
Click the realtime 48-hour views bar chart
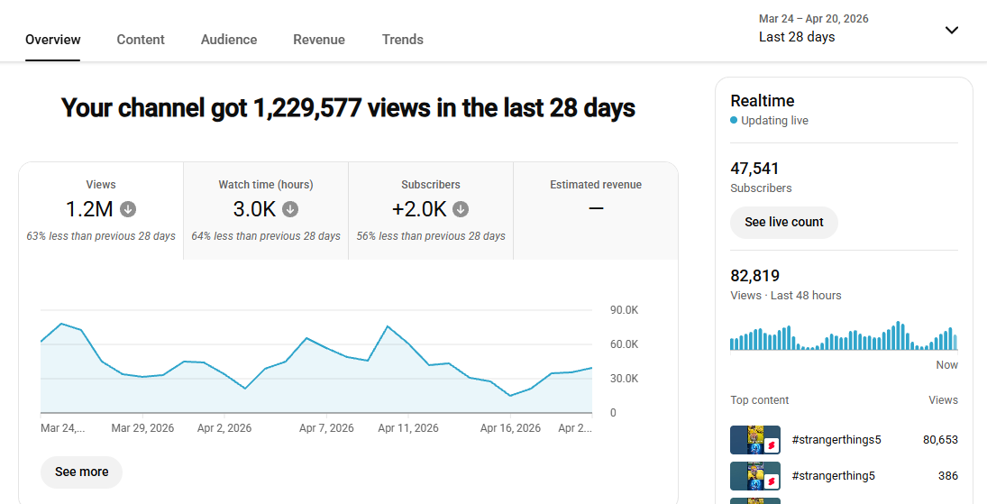tap(843, 336)
